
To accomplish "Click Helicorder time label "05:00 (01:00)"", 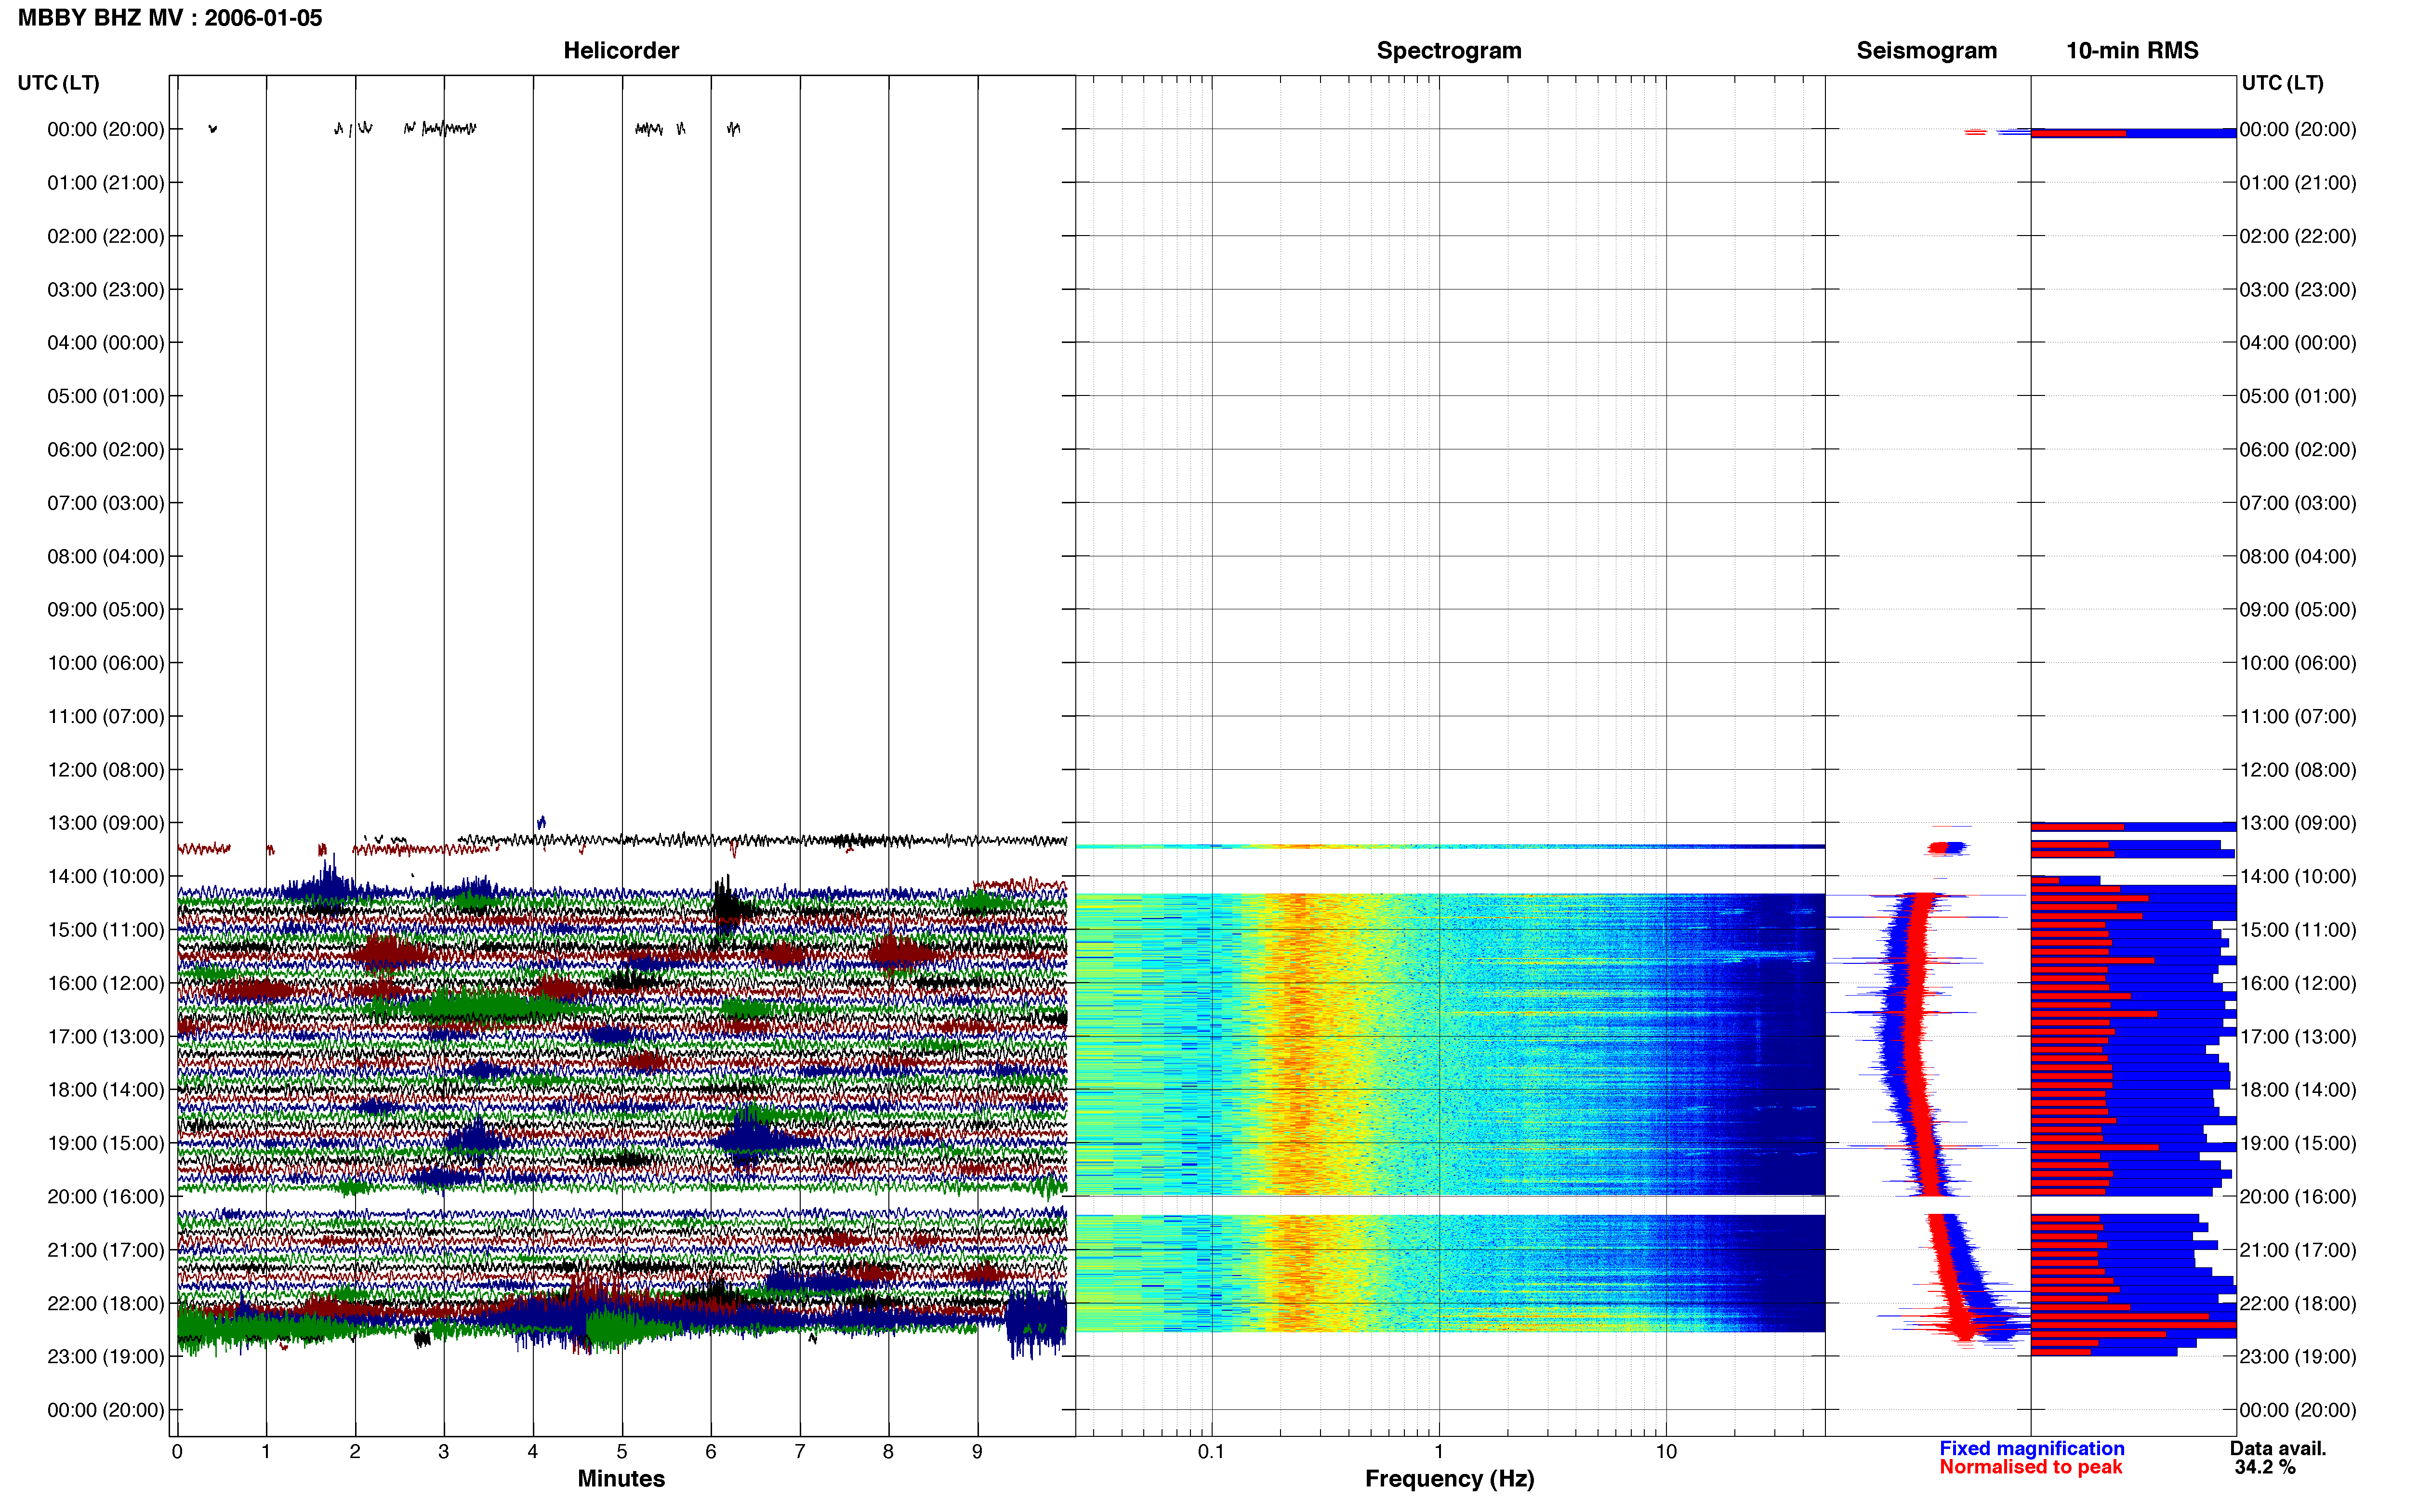I will tap(106, 397).
